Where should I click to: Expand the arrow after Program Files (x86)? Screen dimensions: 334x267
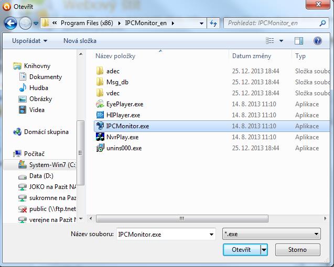[x=120, y=23]
